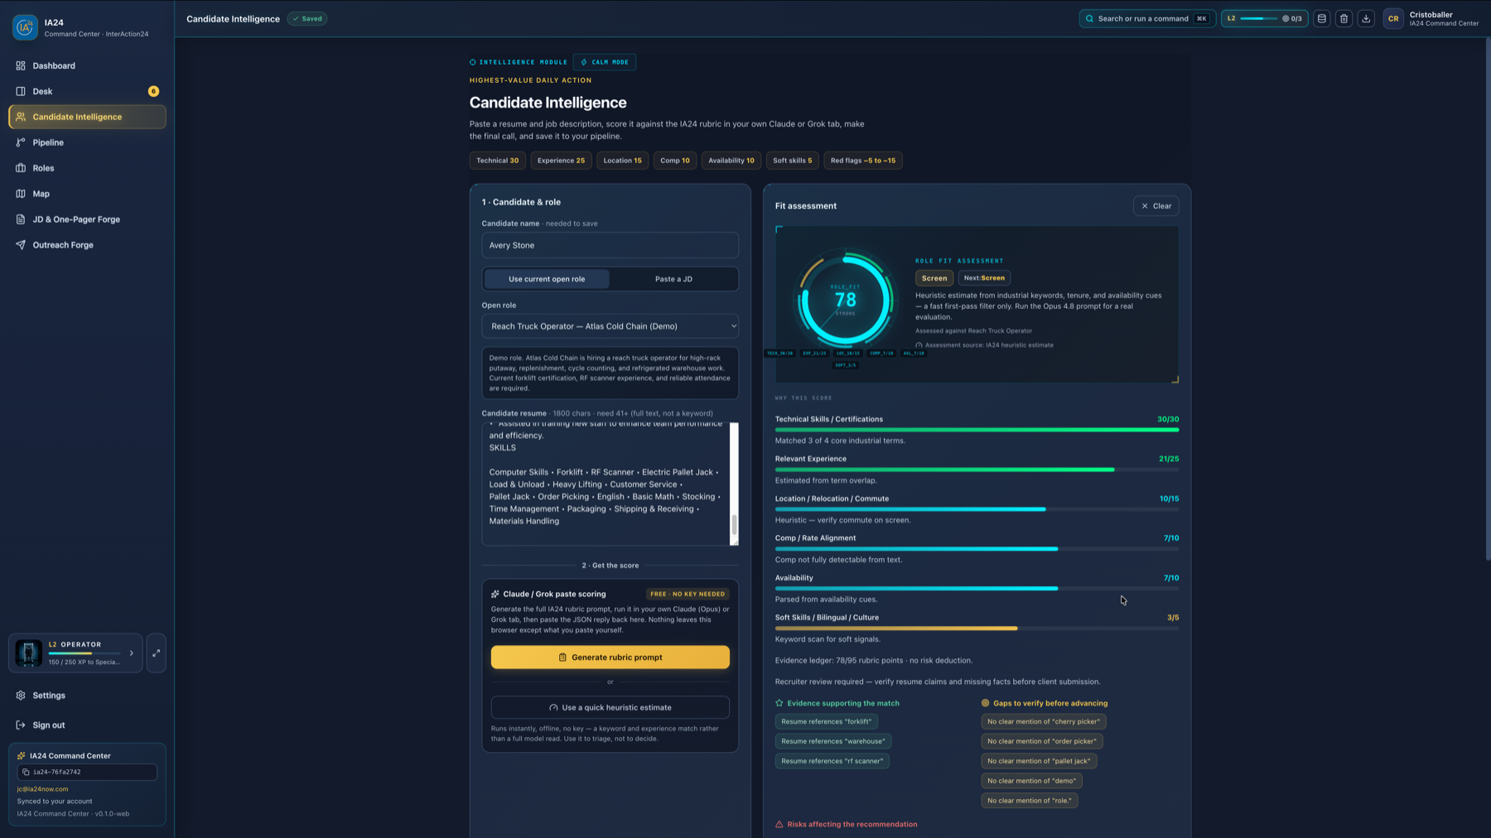Click the clipboard icon on Generate rubric prompt

point(562,657)
